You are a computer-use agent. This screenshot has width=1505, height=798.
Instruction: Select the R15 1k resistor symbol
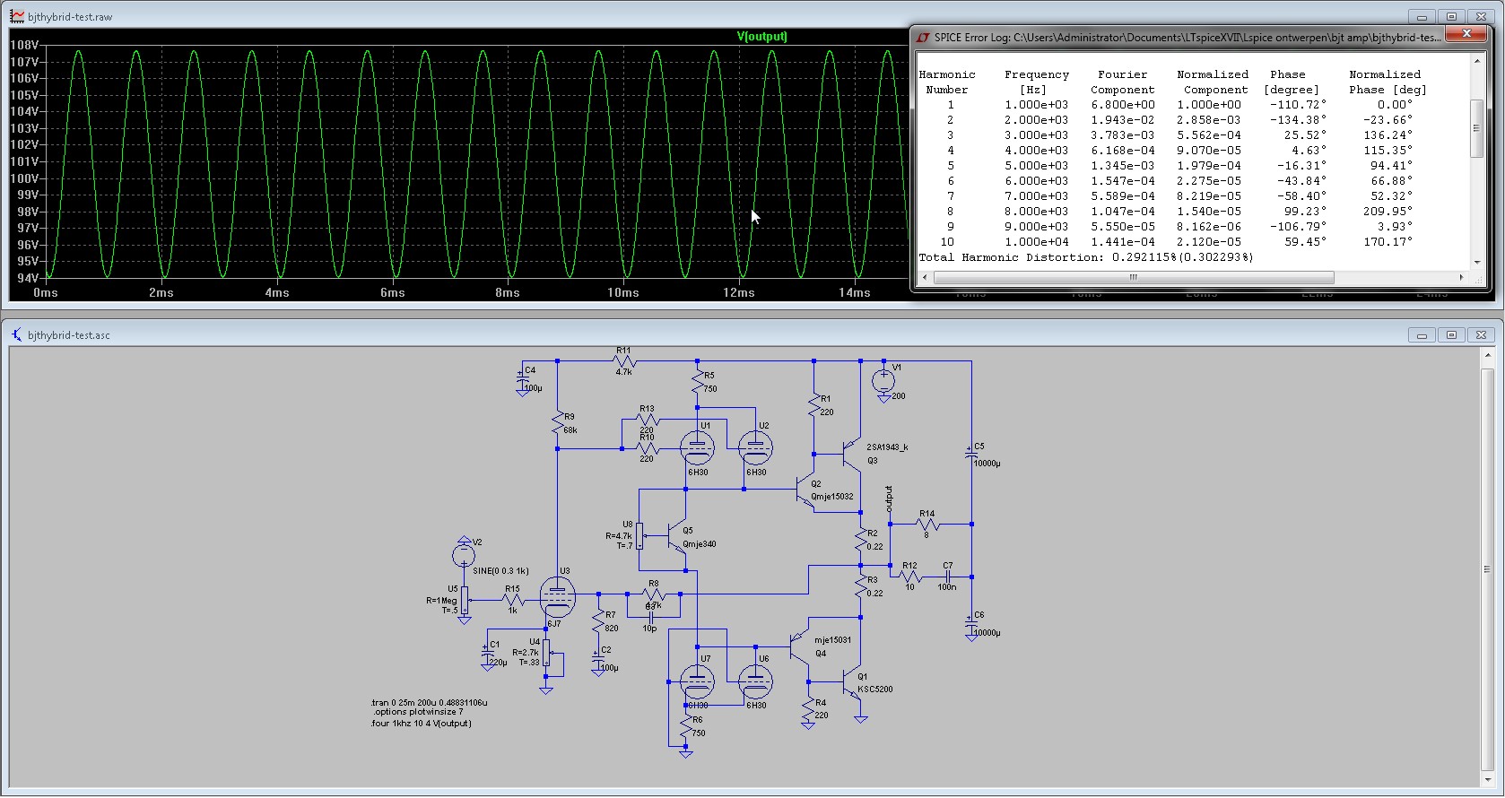click(x=512, y=600)
